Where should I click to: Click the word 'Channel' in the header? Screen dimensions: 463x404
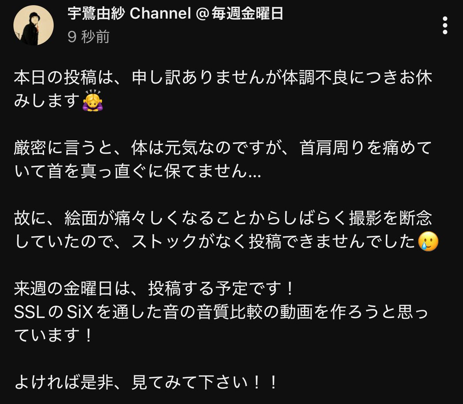[160, 14]
